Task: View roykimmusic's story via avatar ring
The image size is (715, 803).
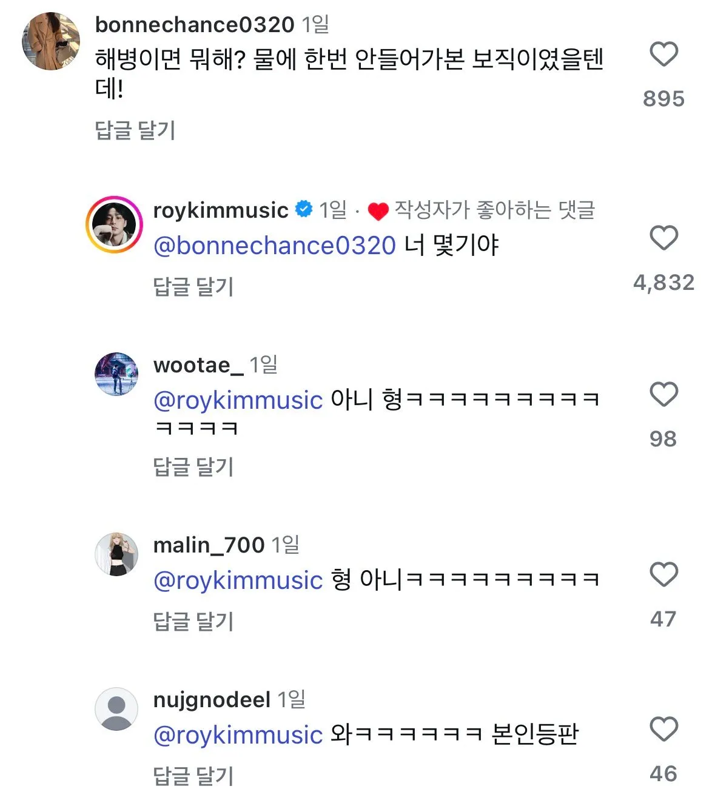Action: (x=114, y=224)
